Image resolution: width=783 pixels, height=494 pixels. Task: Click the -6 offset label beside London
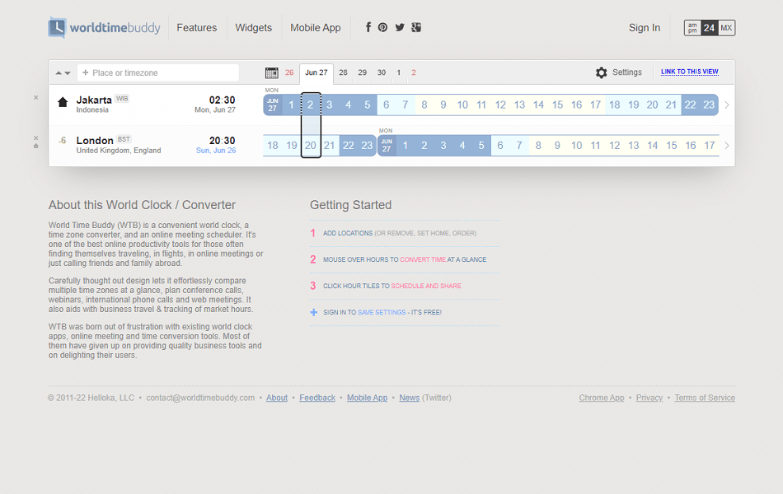pyautogui.click(x=62, y=141)
